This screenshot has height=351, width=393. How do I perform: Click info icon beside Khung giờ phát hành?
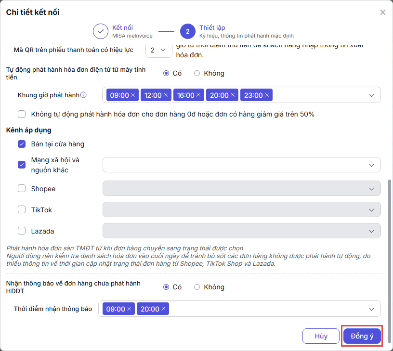(x=83, y=95)
